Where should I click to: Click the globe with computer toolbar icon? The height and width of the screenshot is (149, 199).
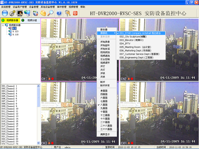point(27,13)
